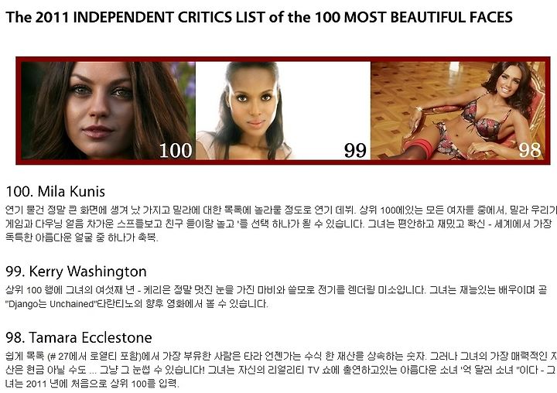
Task: Open the photo ranked number 100
Action: (108, 111)
